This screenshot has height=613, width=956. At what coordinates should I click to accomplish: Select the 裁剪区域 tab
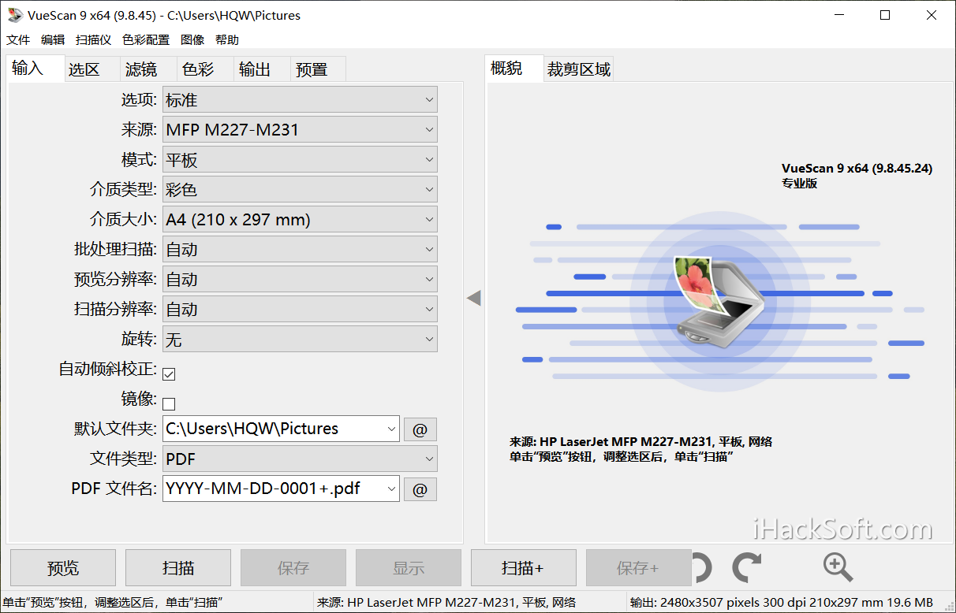[x=579, y=69]
